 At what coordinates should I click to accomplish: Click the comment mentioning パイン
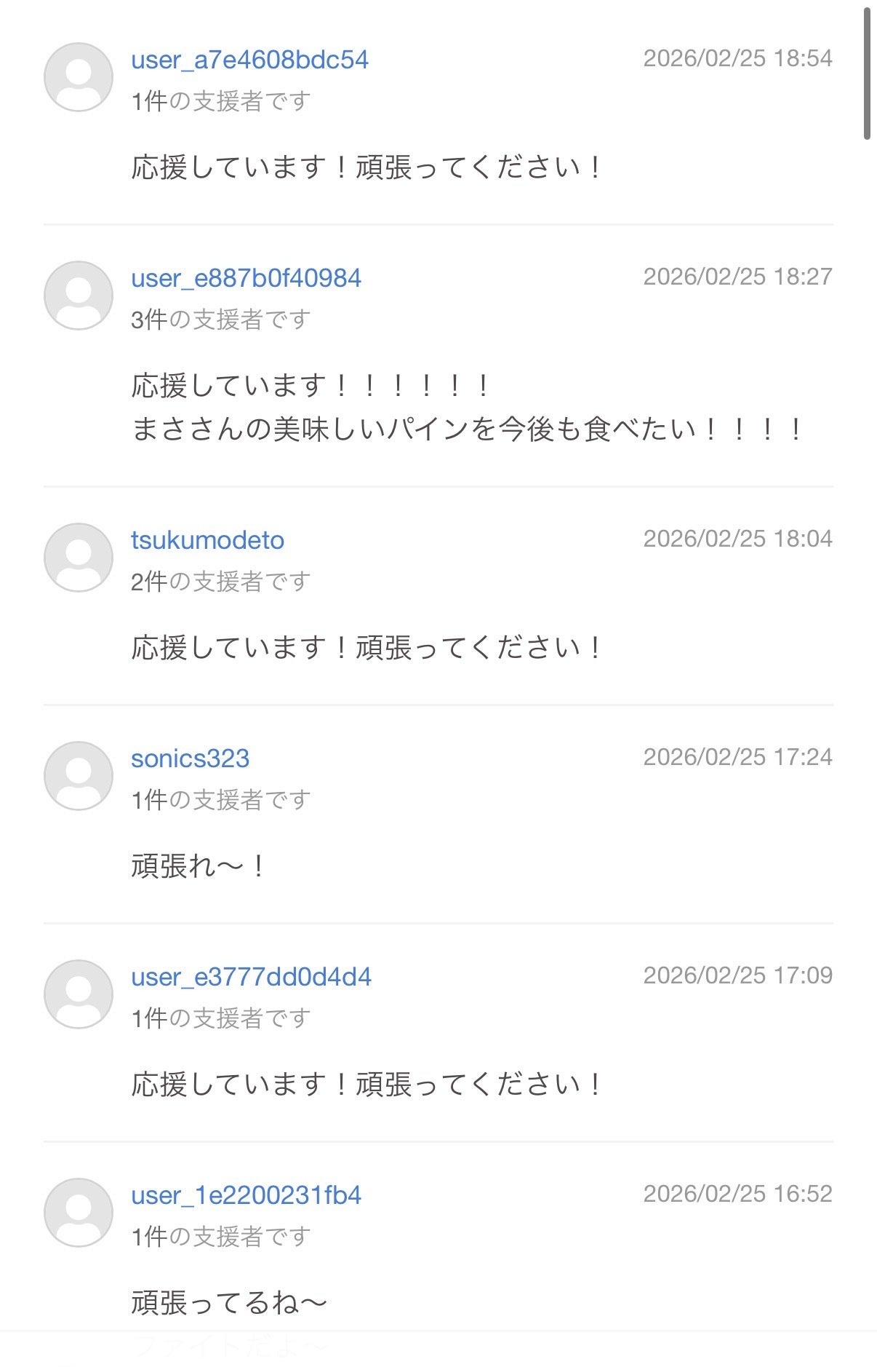[465, 429]
